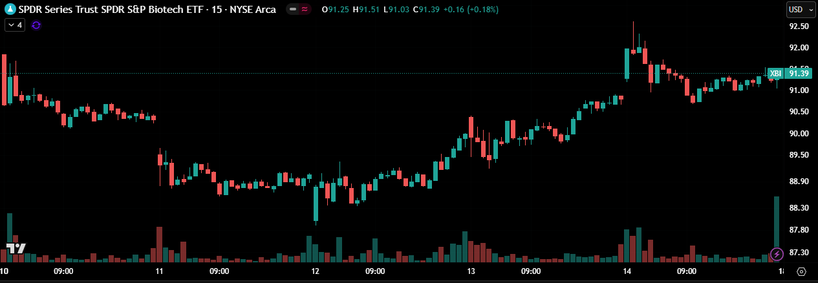
Task: Click the purple refresh cycle icon
Action: (x=36, y=25)
